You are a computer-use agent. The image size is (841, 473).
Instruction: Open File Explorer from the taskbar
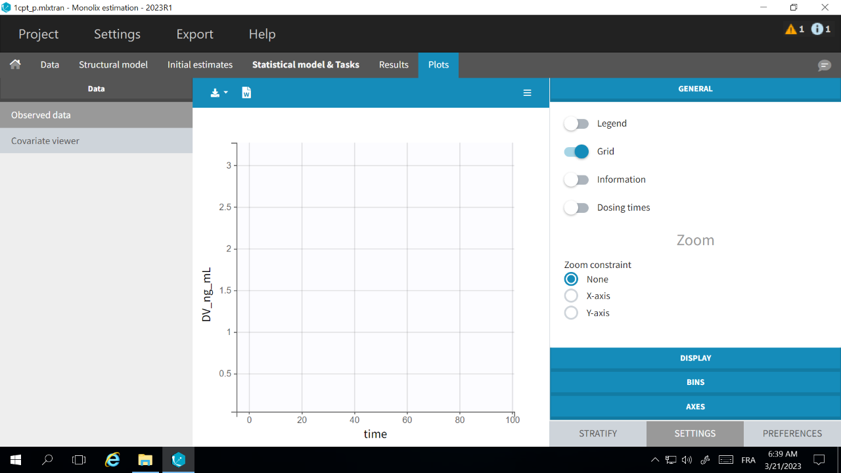[145, 460]
